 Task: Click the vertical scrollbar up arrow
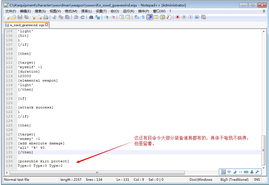click(263, 31)
